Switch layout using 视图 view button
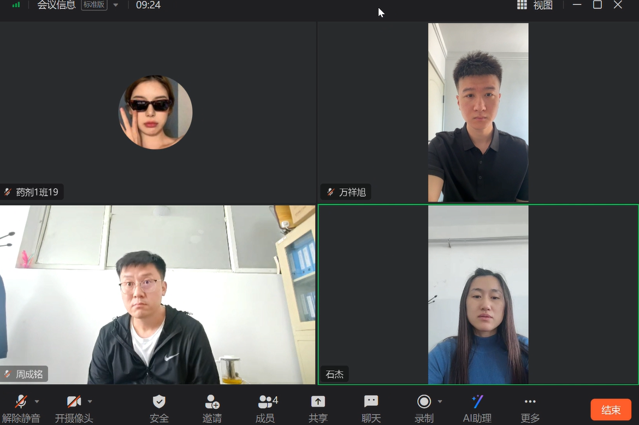The height and width of the screenshot is (425, 639). tap(535, 5)
